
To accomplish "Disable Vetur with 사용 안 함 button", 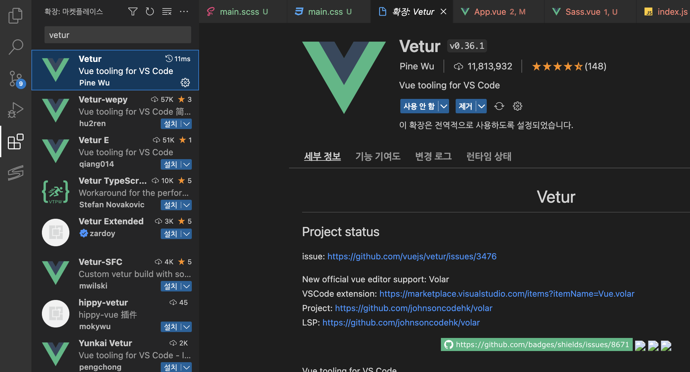I will coord(419,106).
